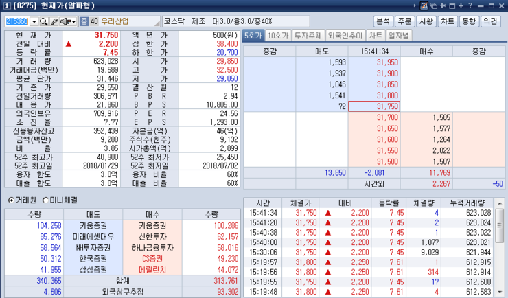
Task: Click buyer 신한투자 in broker table
Action: point(152,237)
